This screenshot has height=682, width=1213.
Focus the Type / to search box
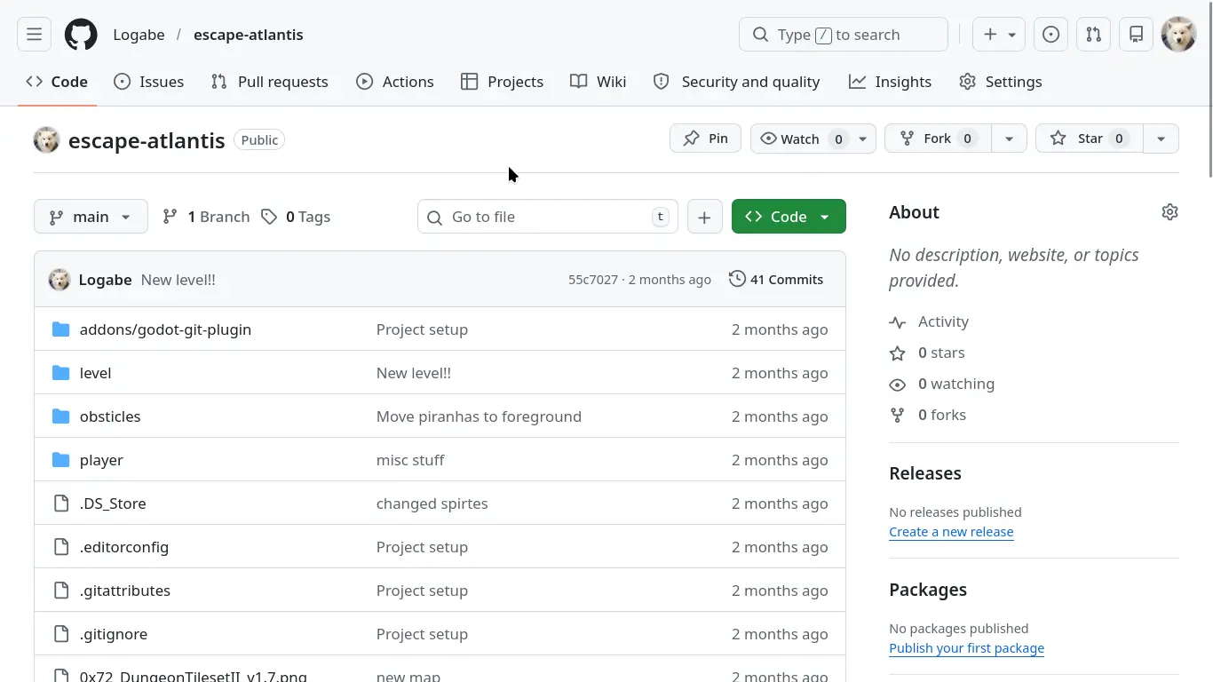(x=844, y=35)
